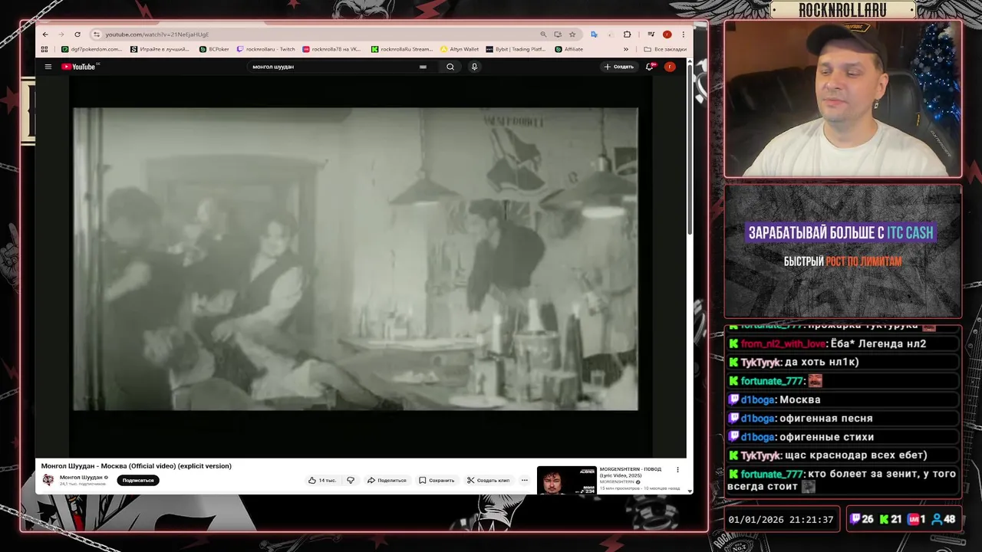This screenshot has height=552, width=982.
Task: Open the Altyn Wallet bookmark
Action: click(x=460, y=49)
